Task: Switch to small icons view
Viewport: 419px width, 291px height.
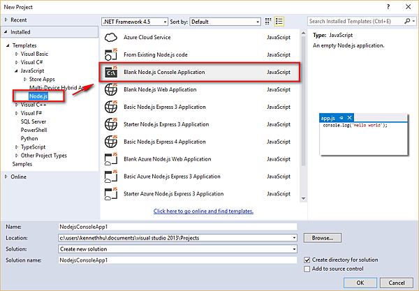Action: click(x=268, y=22)
